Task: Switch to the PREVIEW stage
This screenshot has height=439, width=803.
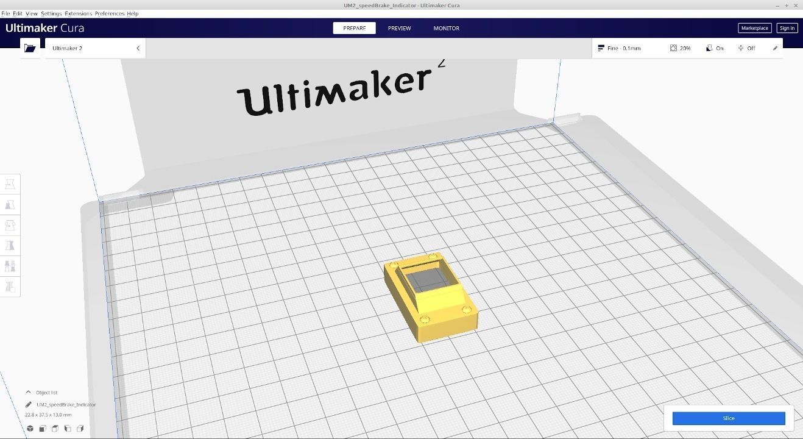Action: [x=399, y=28]
